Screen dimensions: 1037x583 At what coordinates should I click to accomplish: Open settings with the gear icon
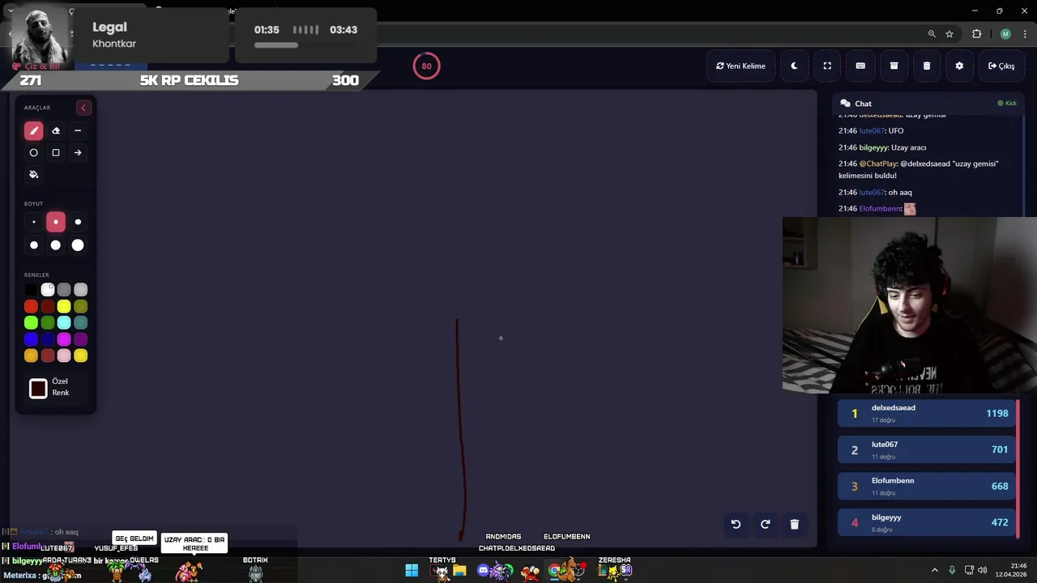tap(959, 66)
